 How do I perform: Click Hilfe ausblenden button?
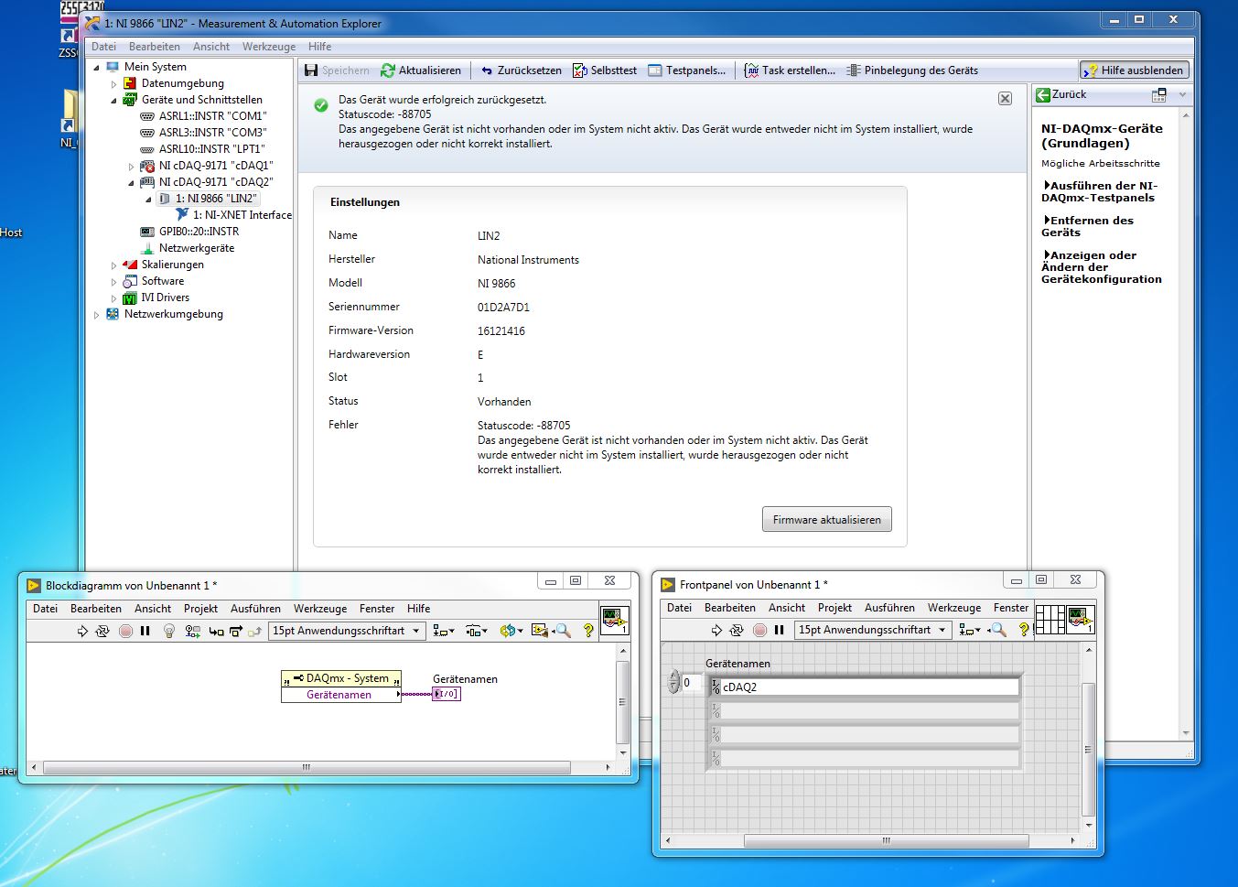(1134, 70)
